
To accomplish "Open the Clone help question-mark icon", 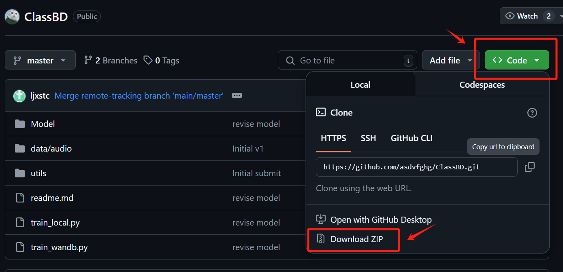I will pyautogui.click(x=532, y=113).
